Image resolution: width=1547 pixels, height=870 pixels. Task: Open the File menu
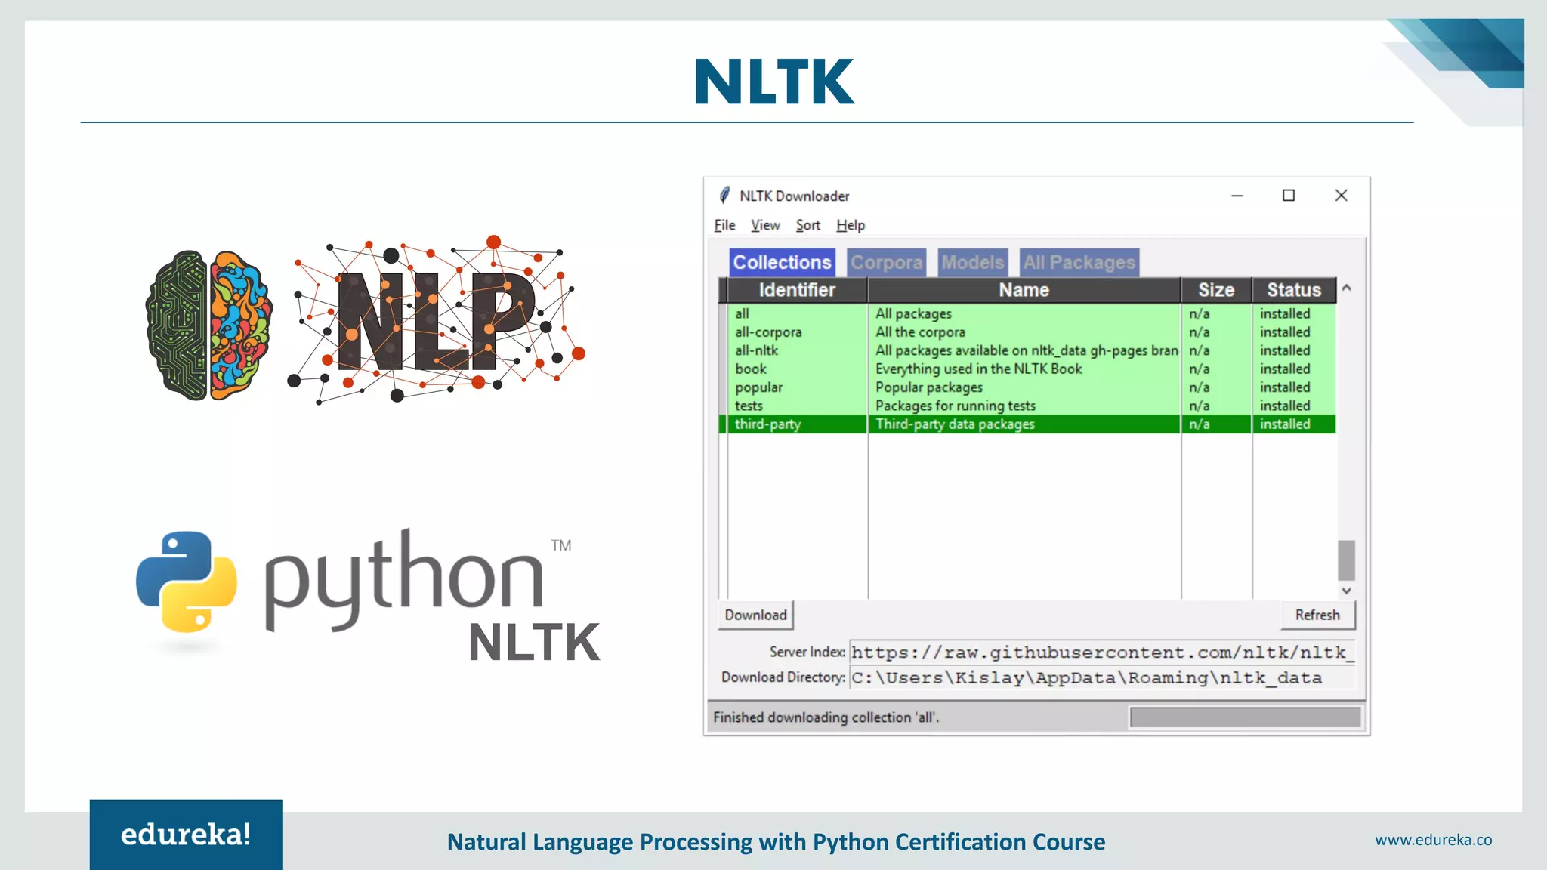[x=724, y=225]
